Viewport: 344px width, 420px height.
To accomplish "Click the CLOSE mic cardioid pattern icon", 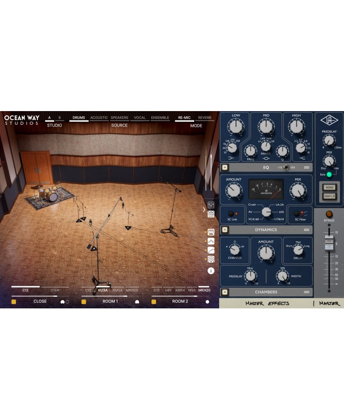I will tap(62, 302).
